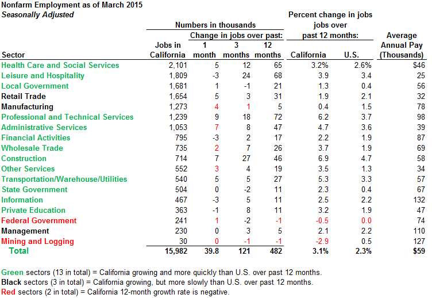The image size is (432, 298).
Task: Select the Nonfarm Employment as of March 2015 title
Action: [72, 5]
